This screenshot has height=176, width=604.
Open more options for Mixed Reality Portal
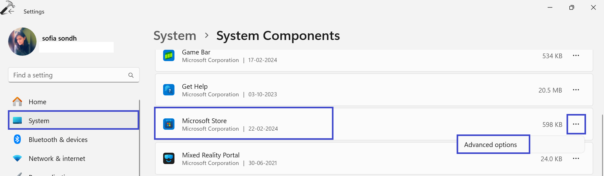point(576,158)
